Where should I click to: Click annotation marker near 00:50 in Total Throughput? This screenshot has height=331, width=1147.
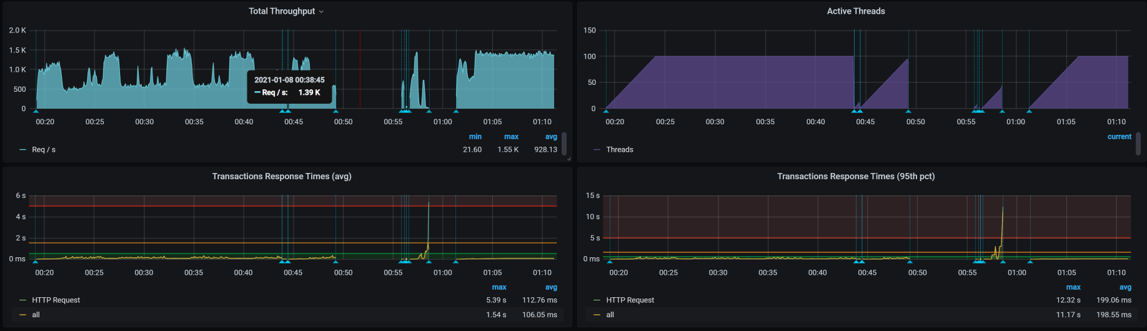click(x=336, y=111)
